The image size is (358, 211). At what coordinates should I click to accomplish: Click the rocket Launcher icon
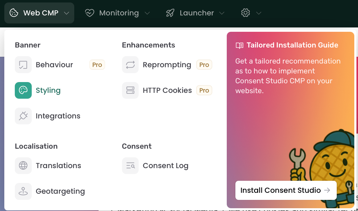(x=170, y=13)
